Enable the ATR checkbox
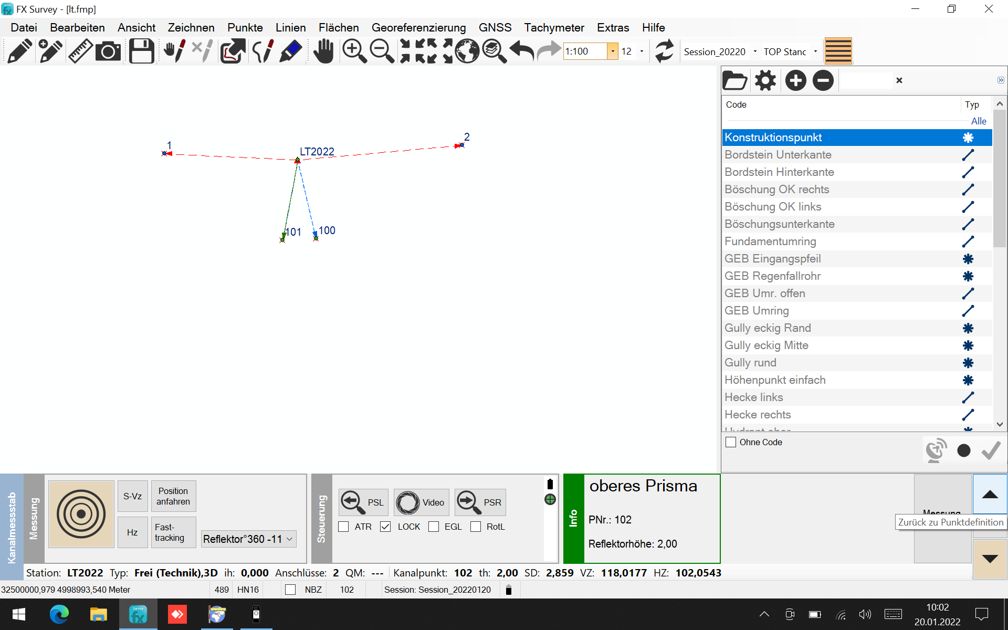Image resolution: width=1008 pixels, height=630 pixels. pos(344,527)
